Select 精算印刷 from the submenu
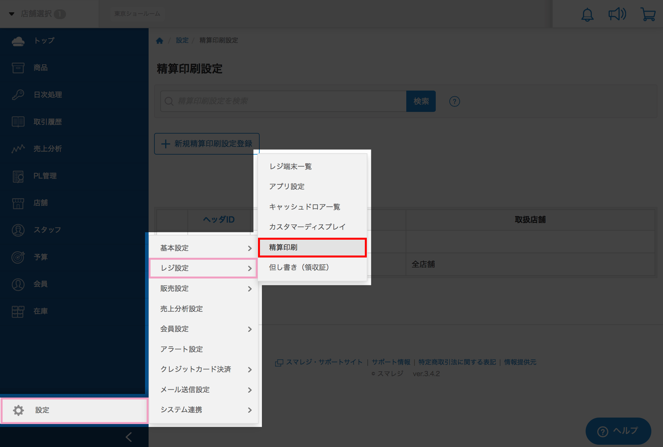663x447 pixels. point(312,247)
